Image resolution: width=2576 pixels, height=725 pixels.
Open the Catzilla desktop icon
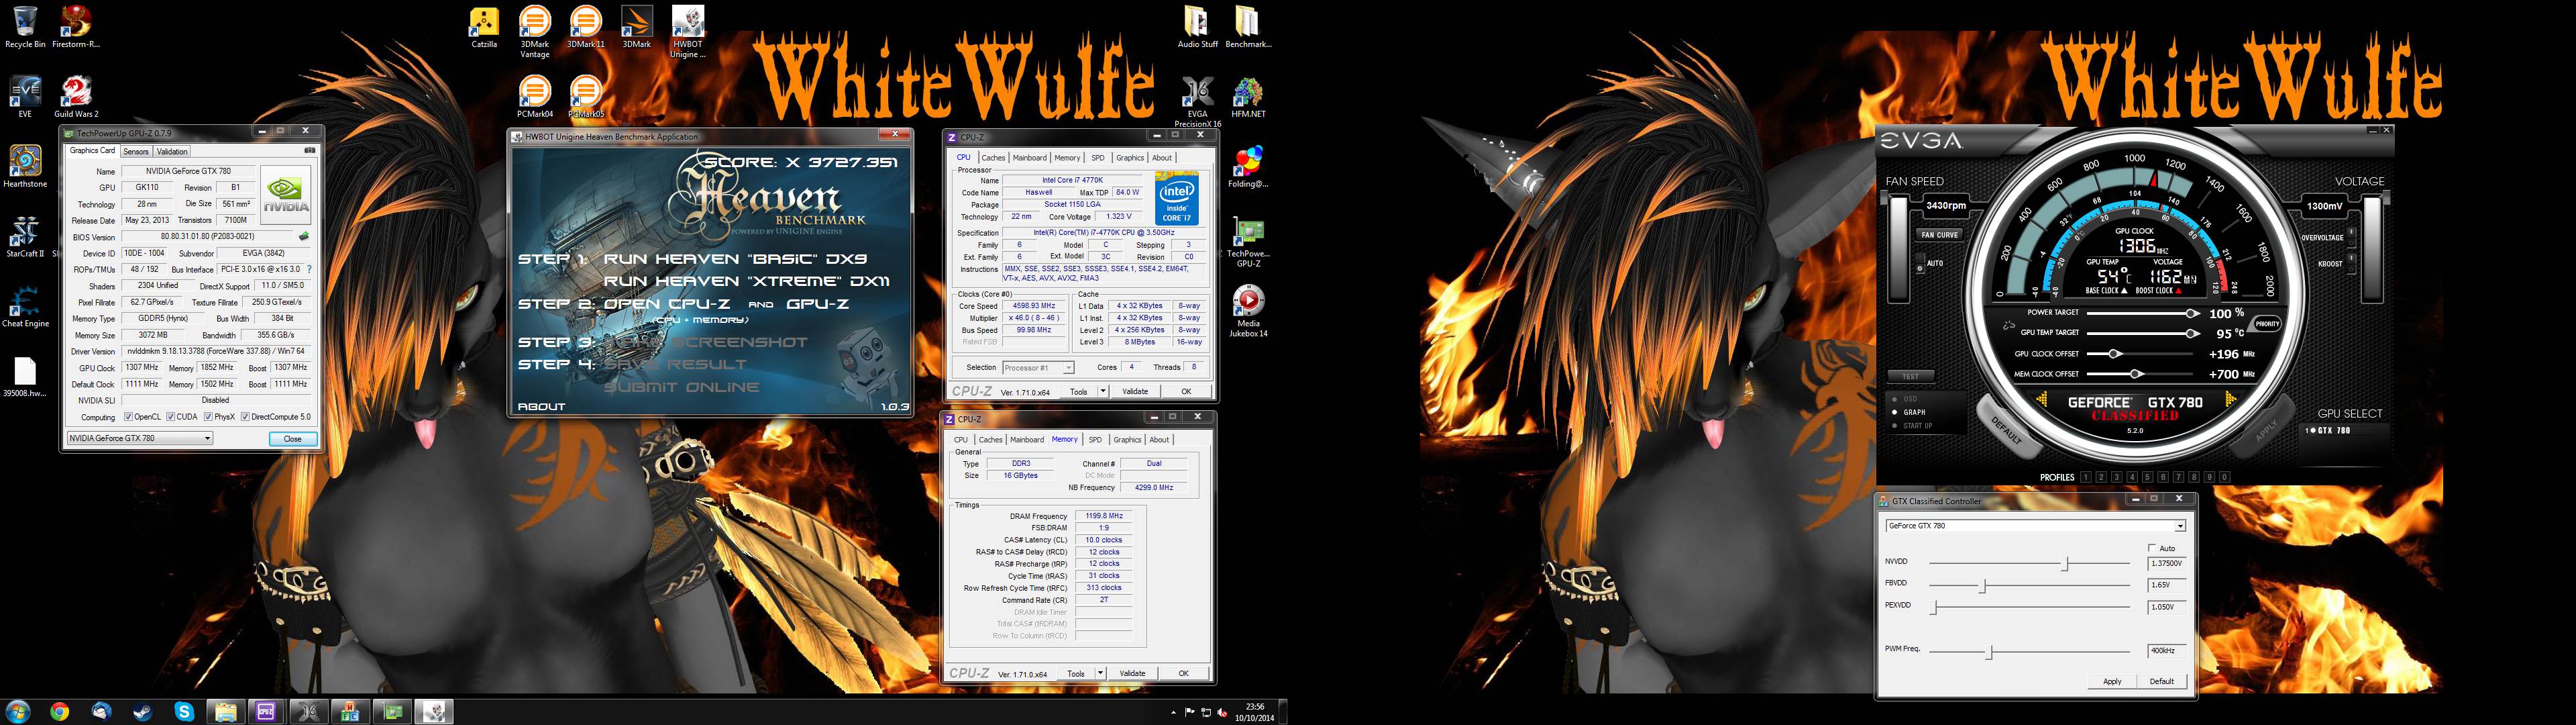point(485,27)
